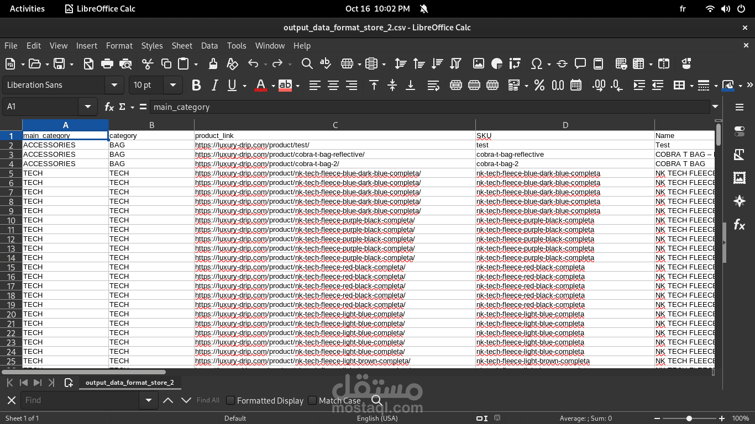Toggle wrap text
Viewport: 755px width, 424px height.
434,85
